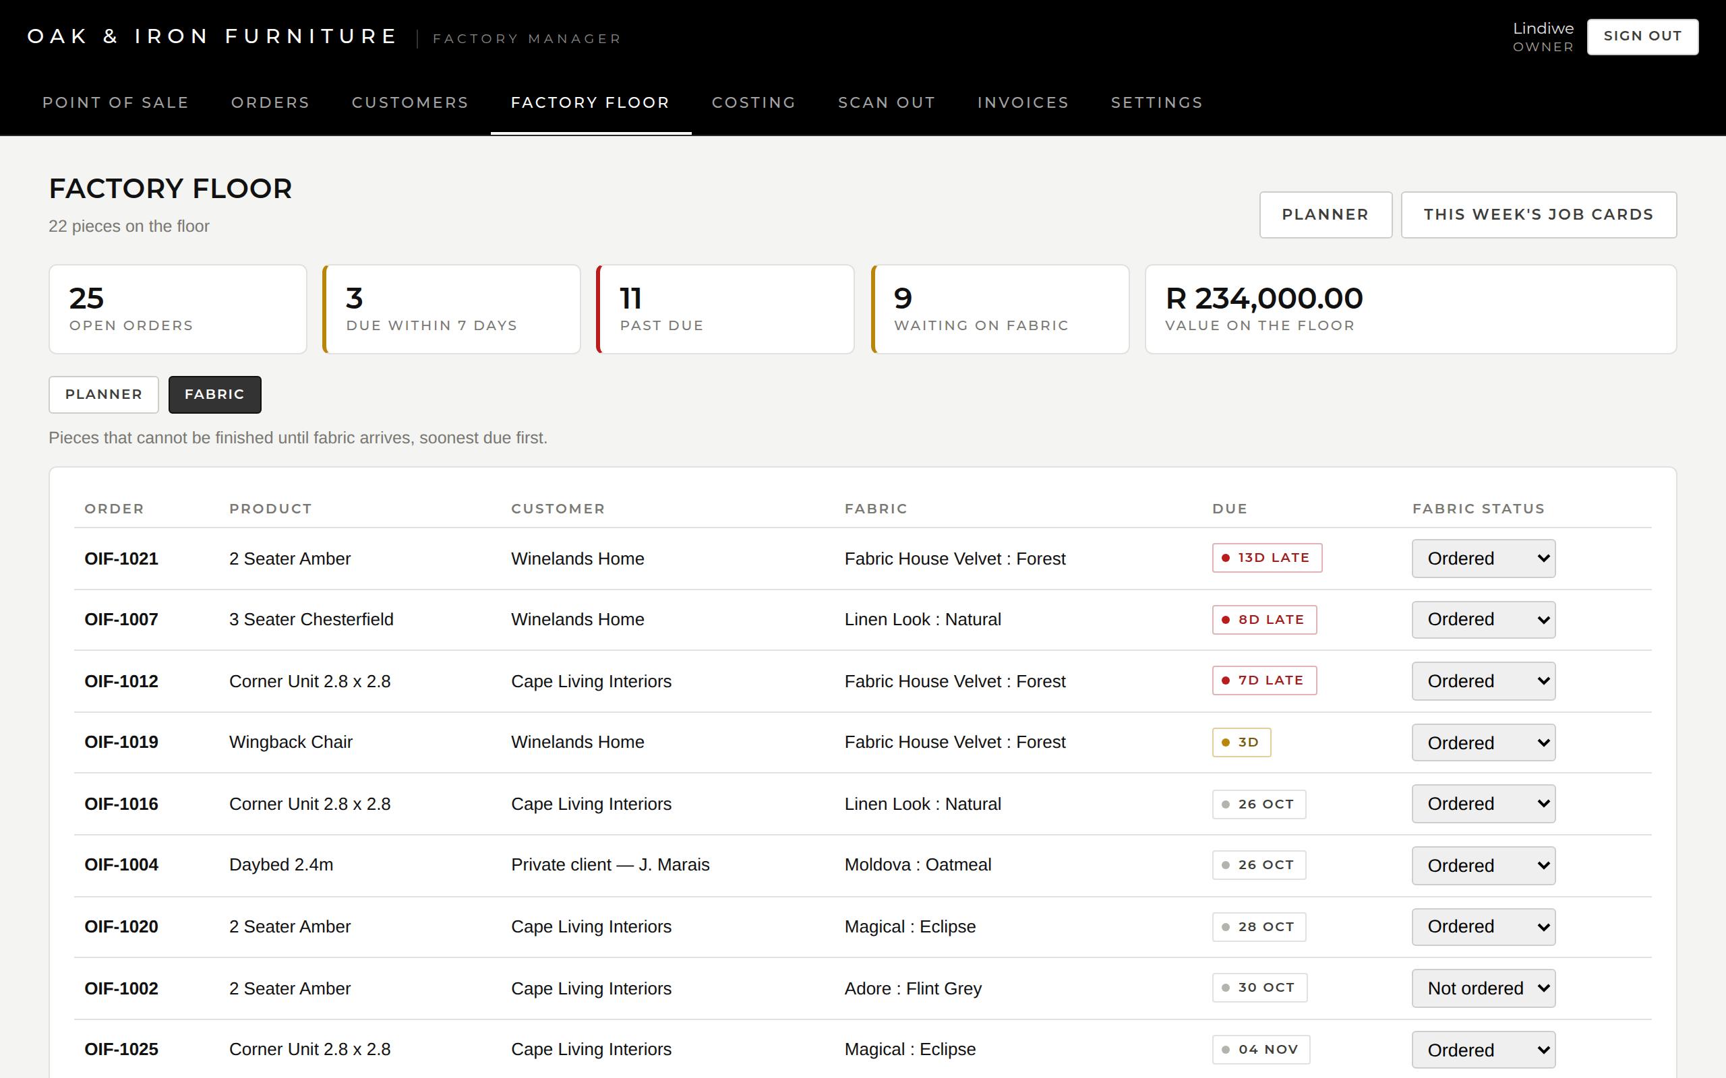Screen dimensions: 1726x1078
Task: Open the Settings tab
Action: [1157, 102]
